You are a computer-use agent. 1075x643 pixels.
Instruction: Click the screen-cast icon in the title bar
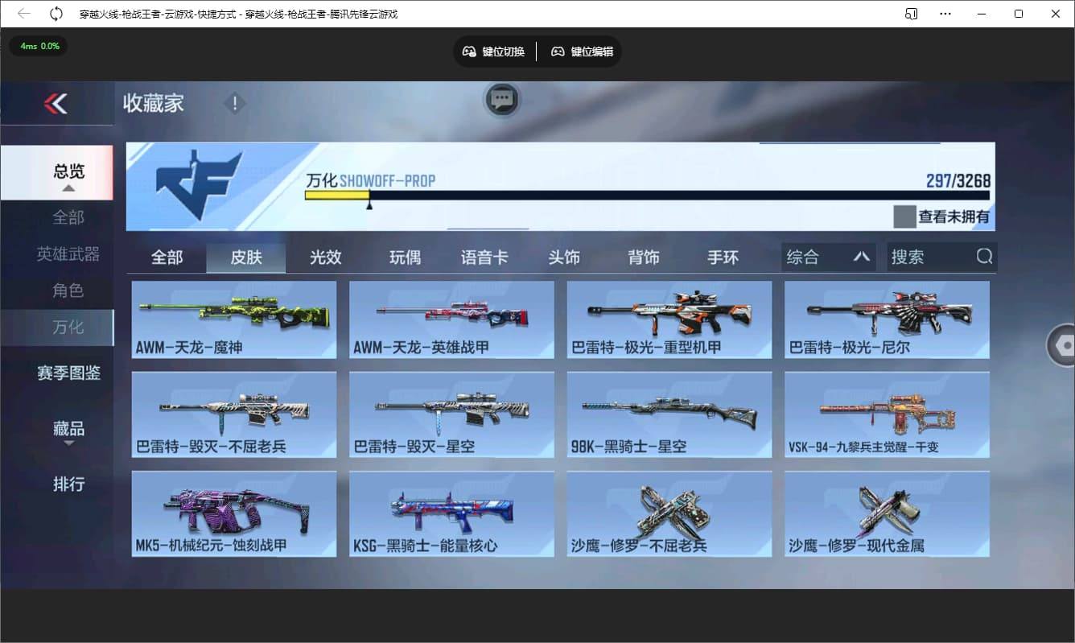coord(912,13)
